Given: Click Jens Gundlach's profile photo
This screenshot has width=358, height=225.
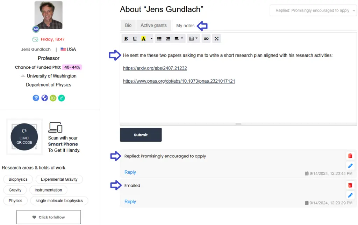Looking at the screenshot, I should point(48,15).
